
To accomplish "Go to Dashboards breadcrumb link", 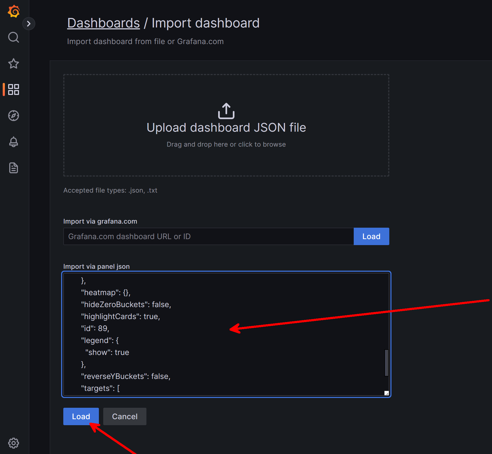I will (x=104, y=23).
